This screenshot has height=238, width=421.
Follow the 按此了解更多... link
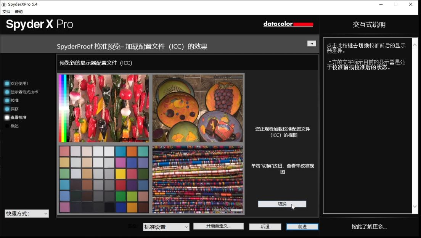coord(369,227)
